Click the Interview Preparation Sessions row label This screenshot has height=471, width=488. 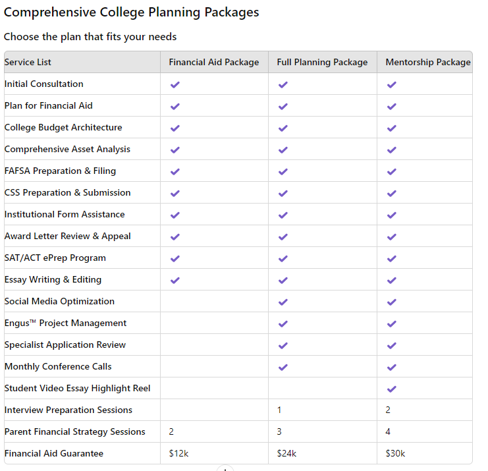click(68, 410)
